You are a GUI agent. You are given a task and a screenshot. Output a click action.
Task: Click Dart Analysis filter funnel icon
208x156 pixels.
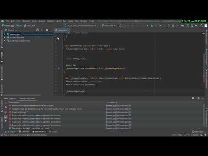coord(6,121)
